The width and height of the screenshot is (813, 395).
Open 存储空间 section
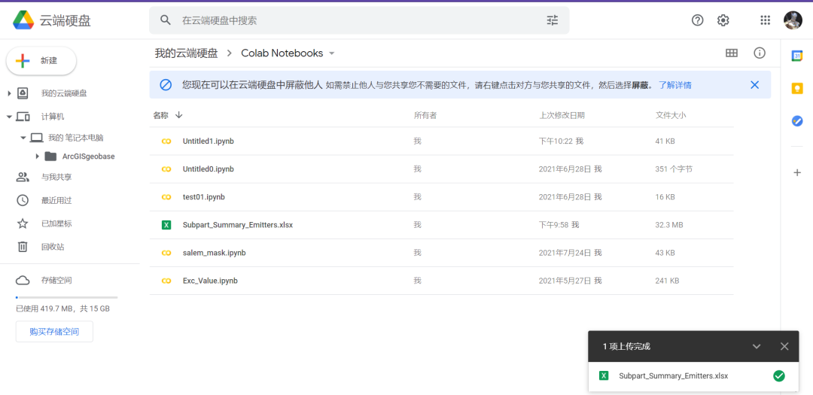56,281
